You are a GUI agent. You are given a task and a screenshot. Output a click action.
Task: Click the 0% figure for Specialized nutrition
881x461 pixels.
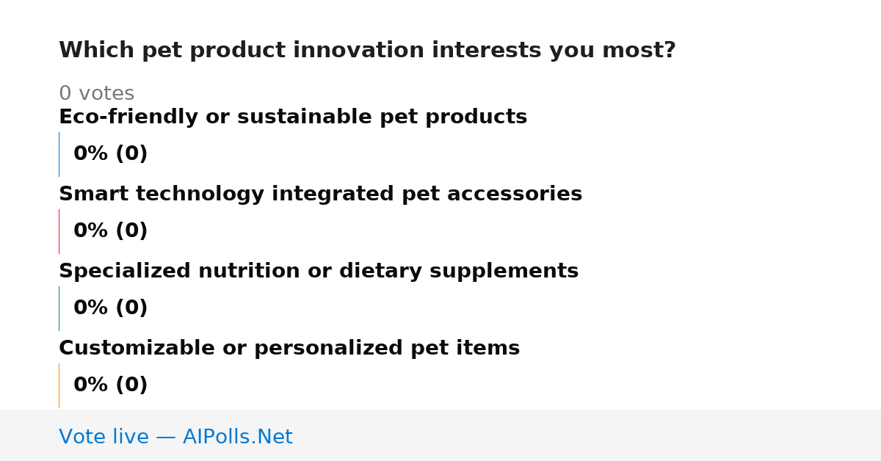coord(91,308)
